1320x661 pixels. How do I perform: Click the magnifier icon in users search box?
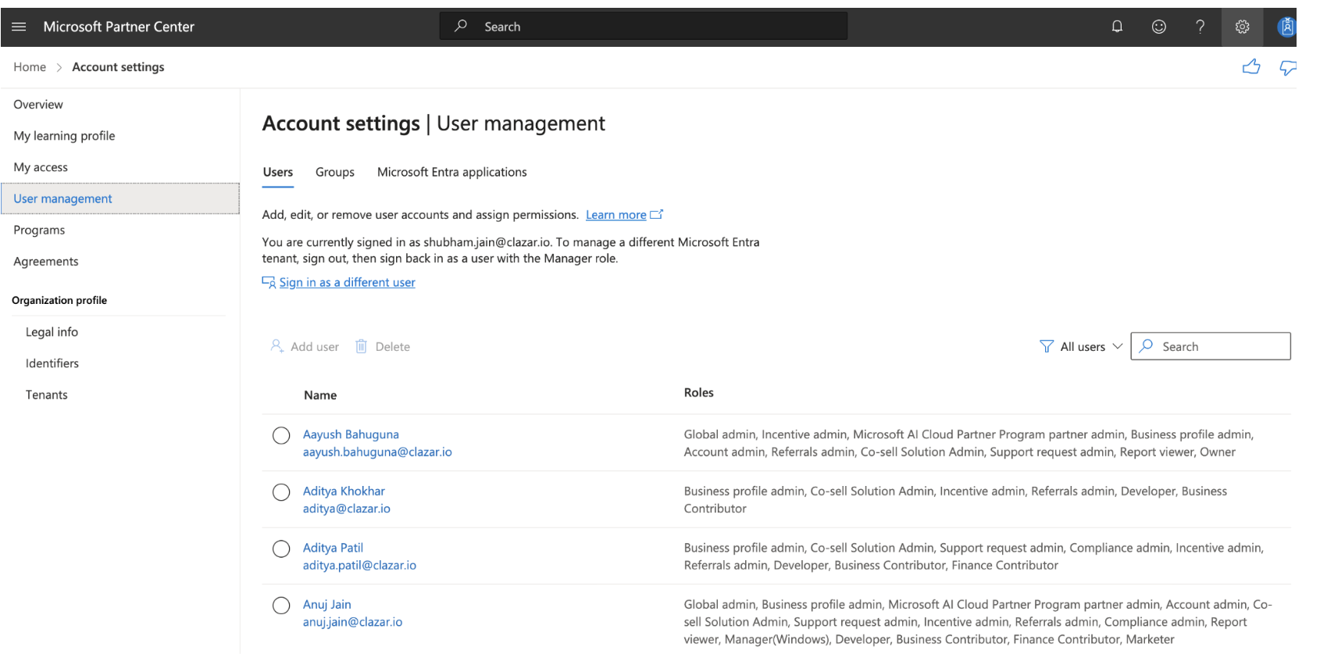1146,345
